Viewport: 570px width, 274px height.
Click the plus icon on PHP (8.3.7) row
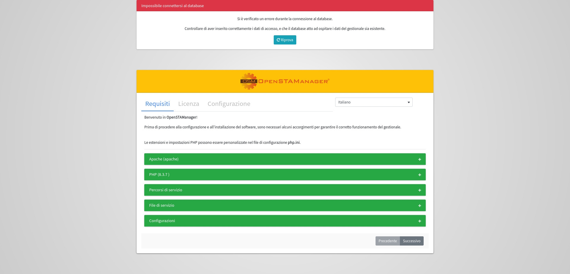click(419, 175)
